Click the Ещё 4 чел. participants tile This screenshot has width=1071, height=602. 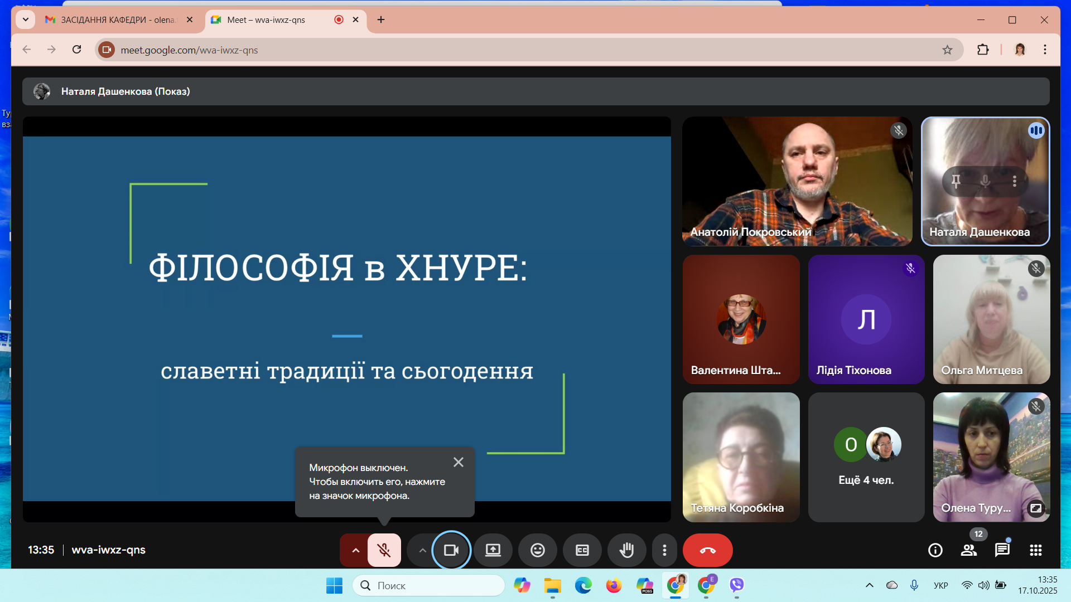pyautogui.click(x=866, y=457)
